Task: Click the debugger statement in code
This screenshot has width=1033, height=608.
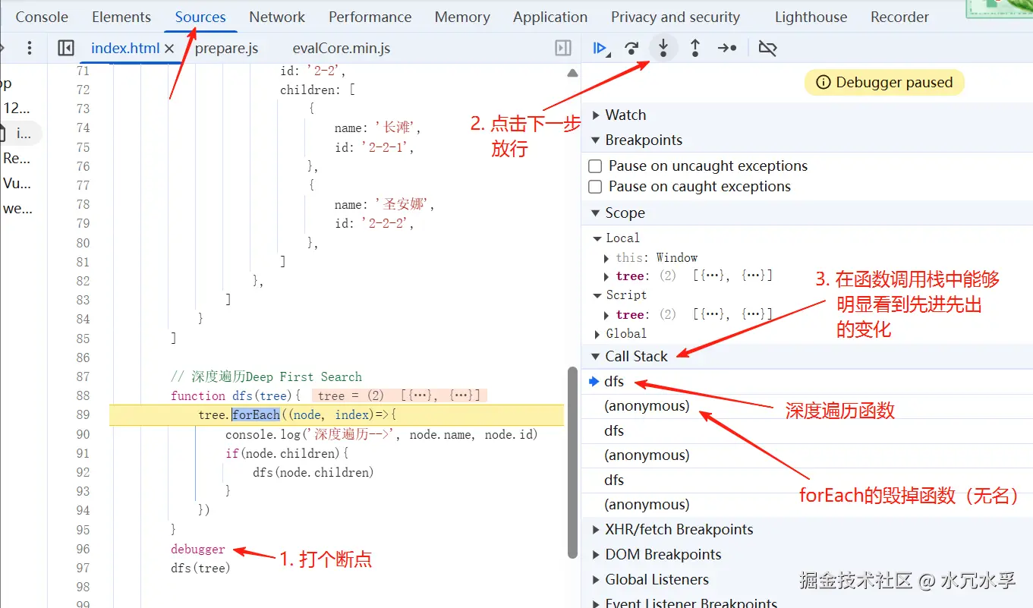Action: tap(198, 550)
